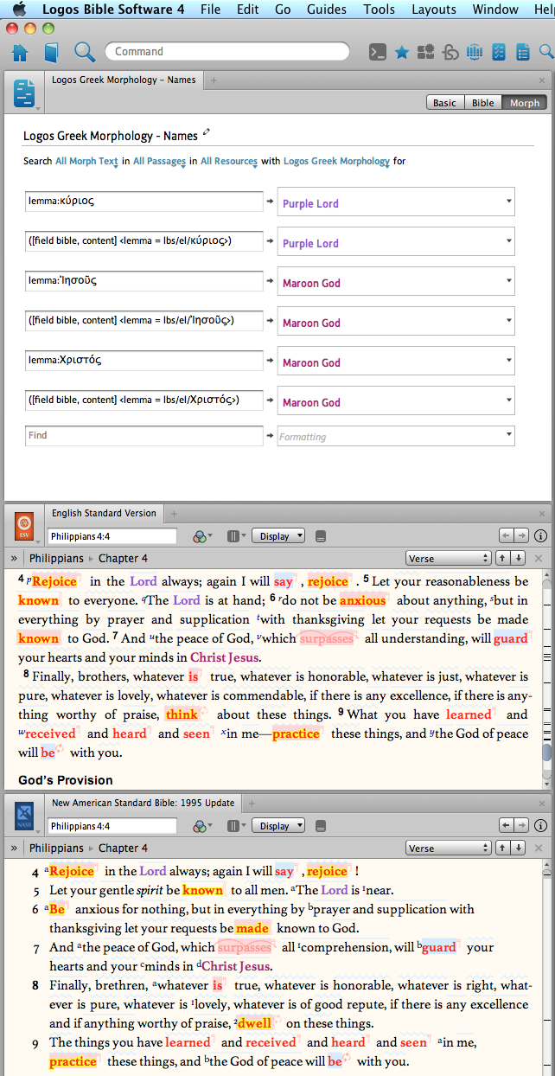Click the checklist document icon in toolbar
The height and width of the screenshot is (1076, 555).
498,52
